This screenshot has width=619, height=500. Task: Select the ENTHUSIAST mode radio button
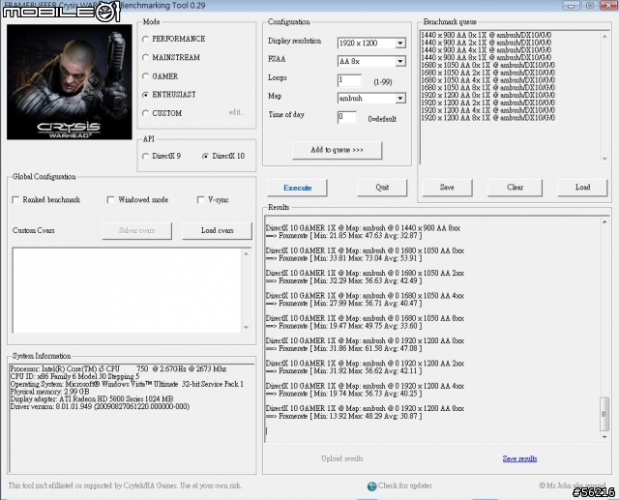point(145,95)
